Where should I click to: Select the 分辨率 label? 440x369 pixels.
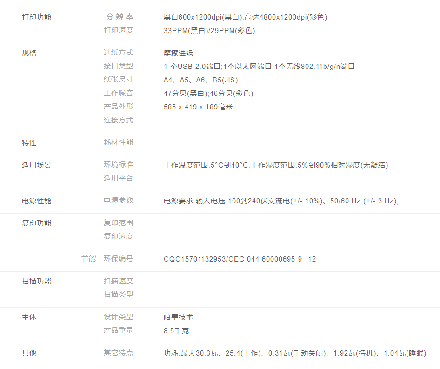click(119, 17)
